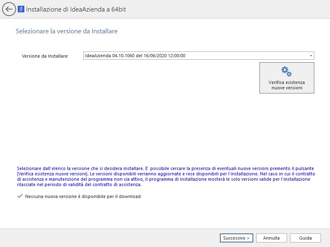Click the green checkmark status icon
This screenshot has width=330, height=247.
pyautogui.click(x=20, y=196)
